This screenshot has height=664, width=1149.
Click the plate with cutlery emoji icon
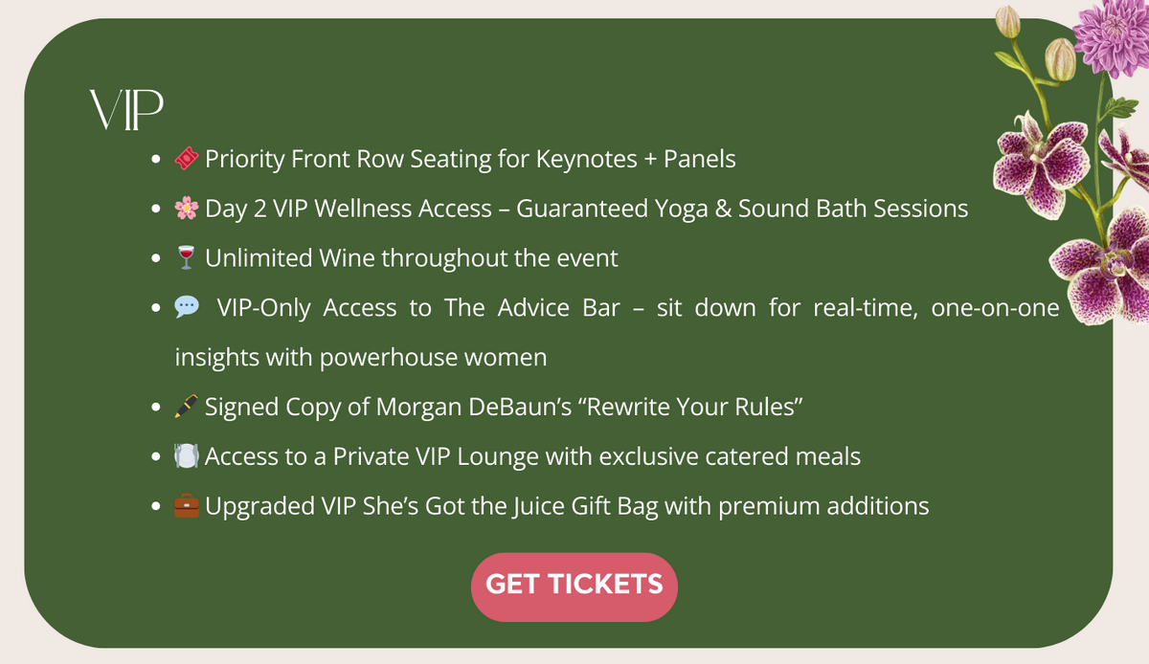coord(187,456)
